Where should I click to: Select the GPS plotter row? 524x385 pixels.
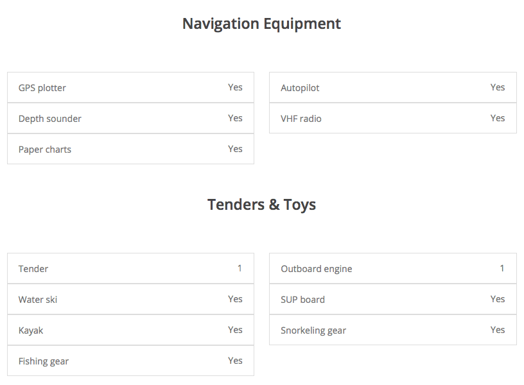tap(130, 88)
